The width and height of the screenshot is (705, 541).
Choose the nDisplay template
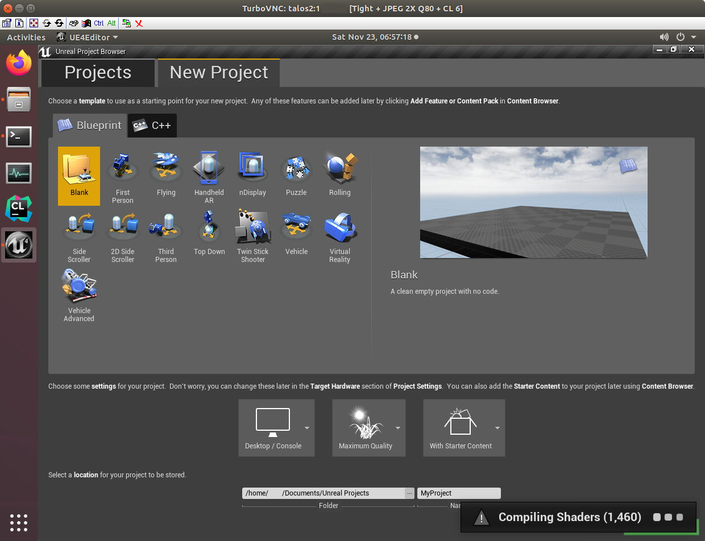pyautogui.click(x=253, y=176)
